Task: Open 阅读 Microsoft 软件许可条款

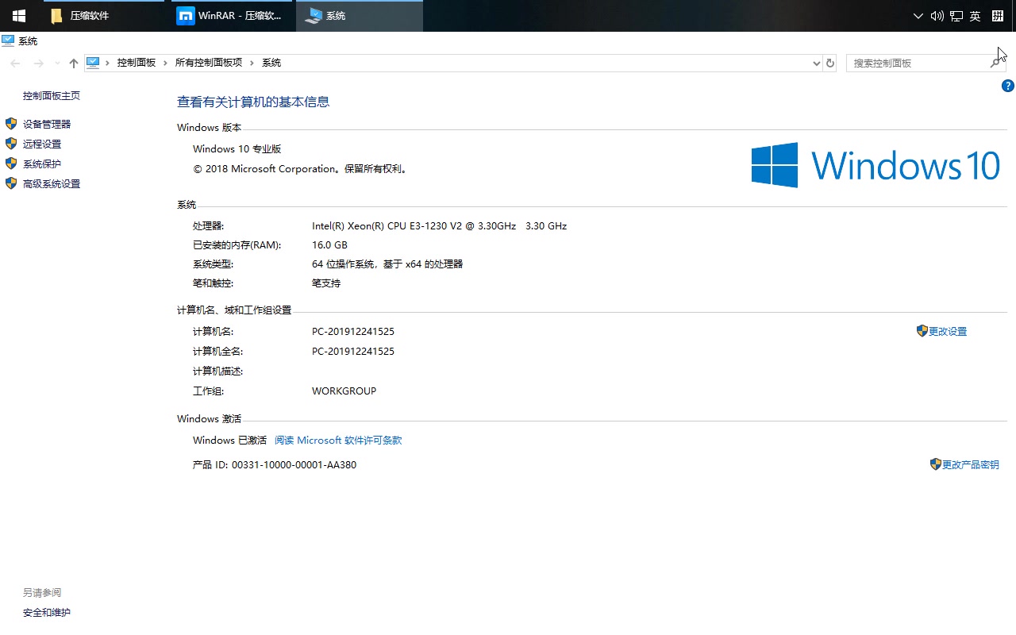Action: [x=338, y=440]
